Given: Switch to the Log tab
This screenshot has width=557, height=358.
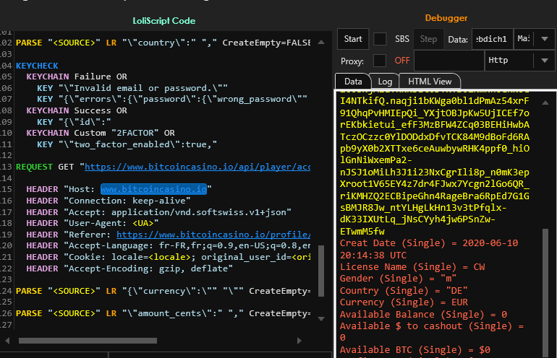Looking at the screenshot, I should point(385,82).
